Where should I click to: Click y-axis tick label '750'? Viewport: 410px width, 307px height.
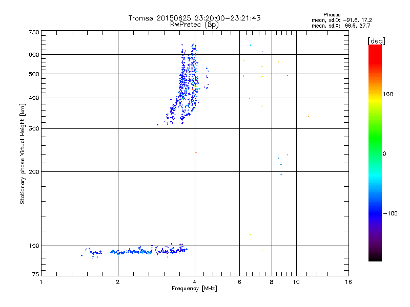(34, 32)
